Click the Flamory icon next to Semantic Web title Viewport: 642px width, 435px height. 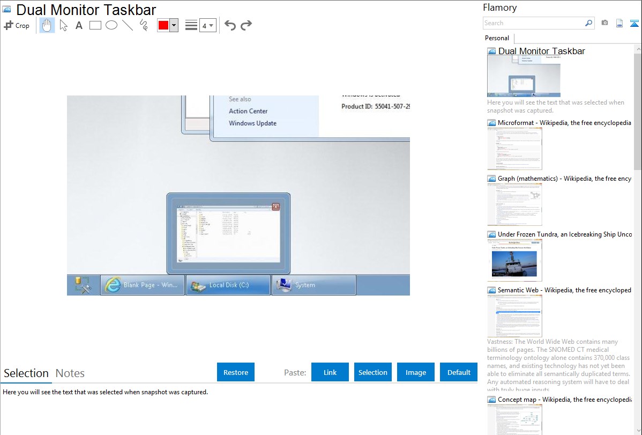pos(492,290)
